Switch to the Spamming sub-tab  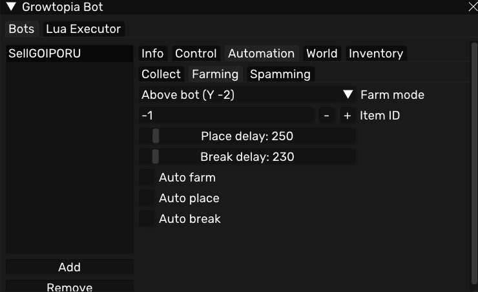280,74
